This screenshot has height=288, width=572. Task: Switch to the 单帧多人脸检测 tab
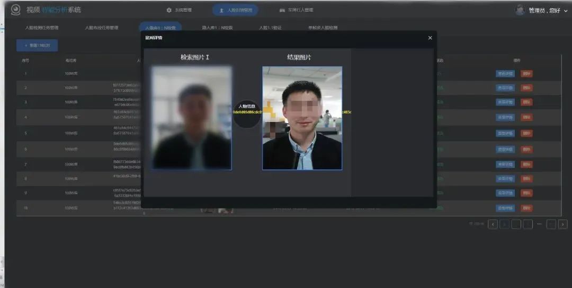point(323,28)
